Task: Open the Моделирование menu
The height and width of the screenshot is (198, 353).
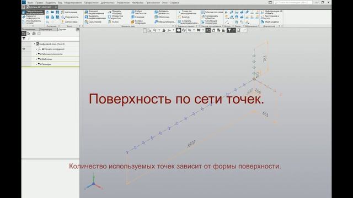Action: (x=73, y=3)
